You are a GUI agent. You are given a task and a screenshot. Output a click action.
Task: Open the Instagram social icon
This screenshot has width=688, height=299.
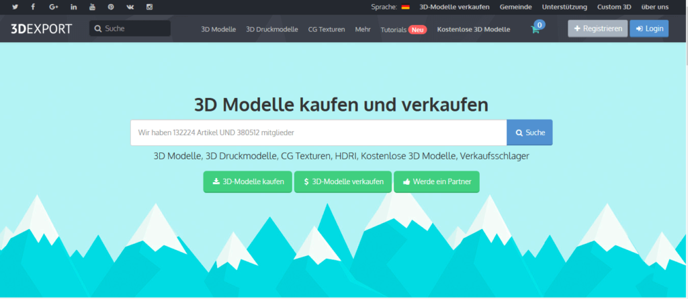click(x=149, y=7)
